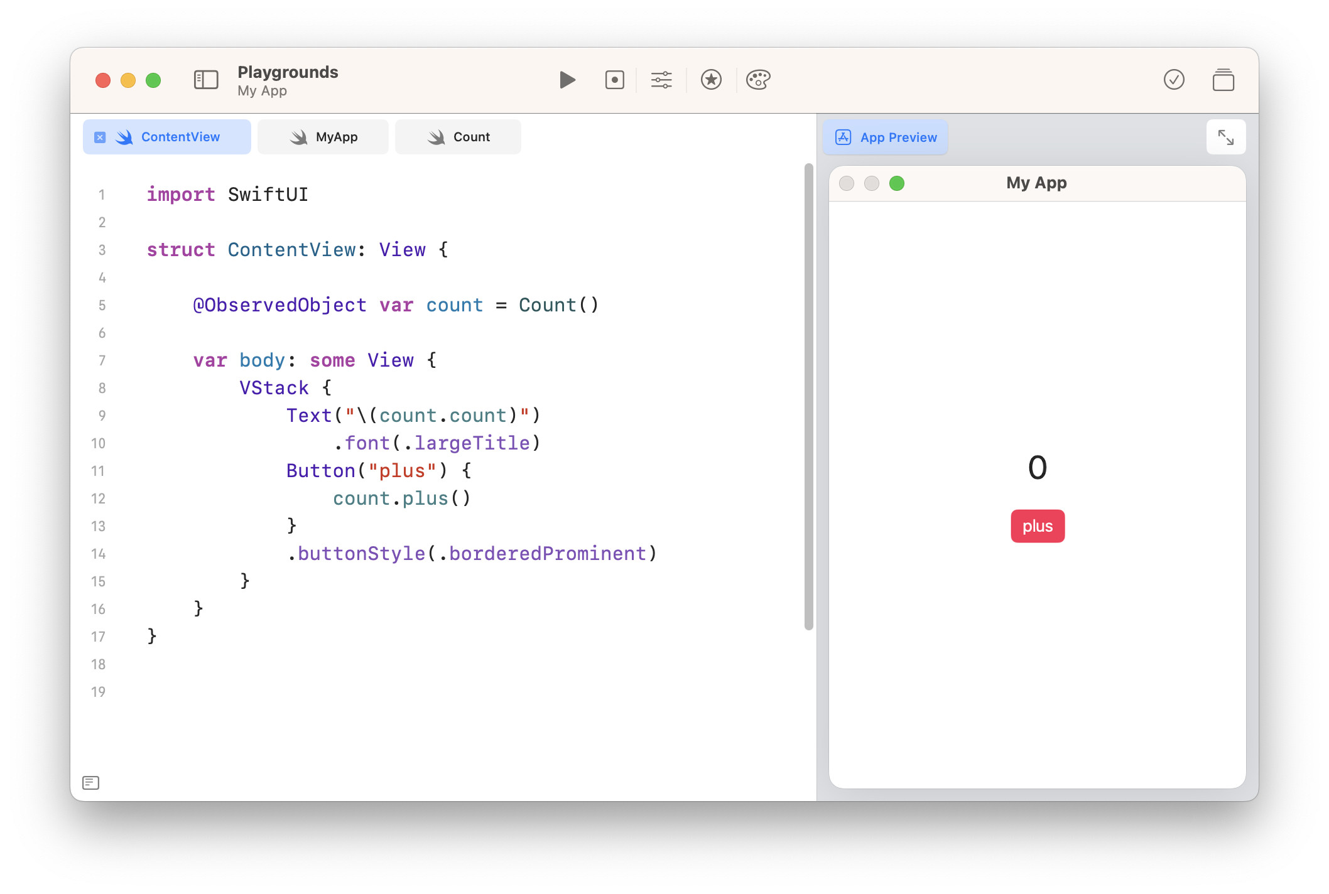
Task: Open the stacked windows icon
Action: point(1223,80)
